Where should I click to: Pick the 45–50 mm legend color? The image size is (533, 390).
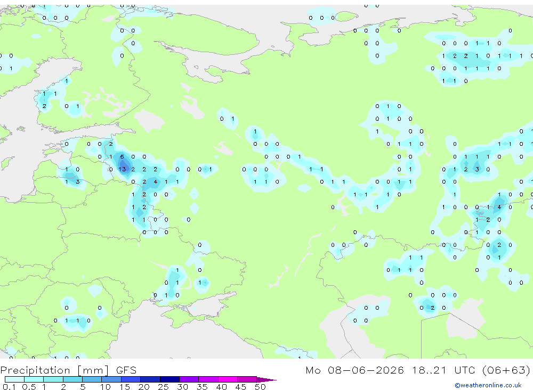pos(247,379)
